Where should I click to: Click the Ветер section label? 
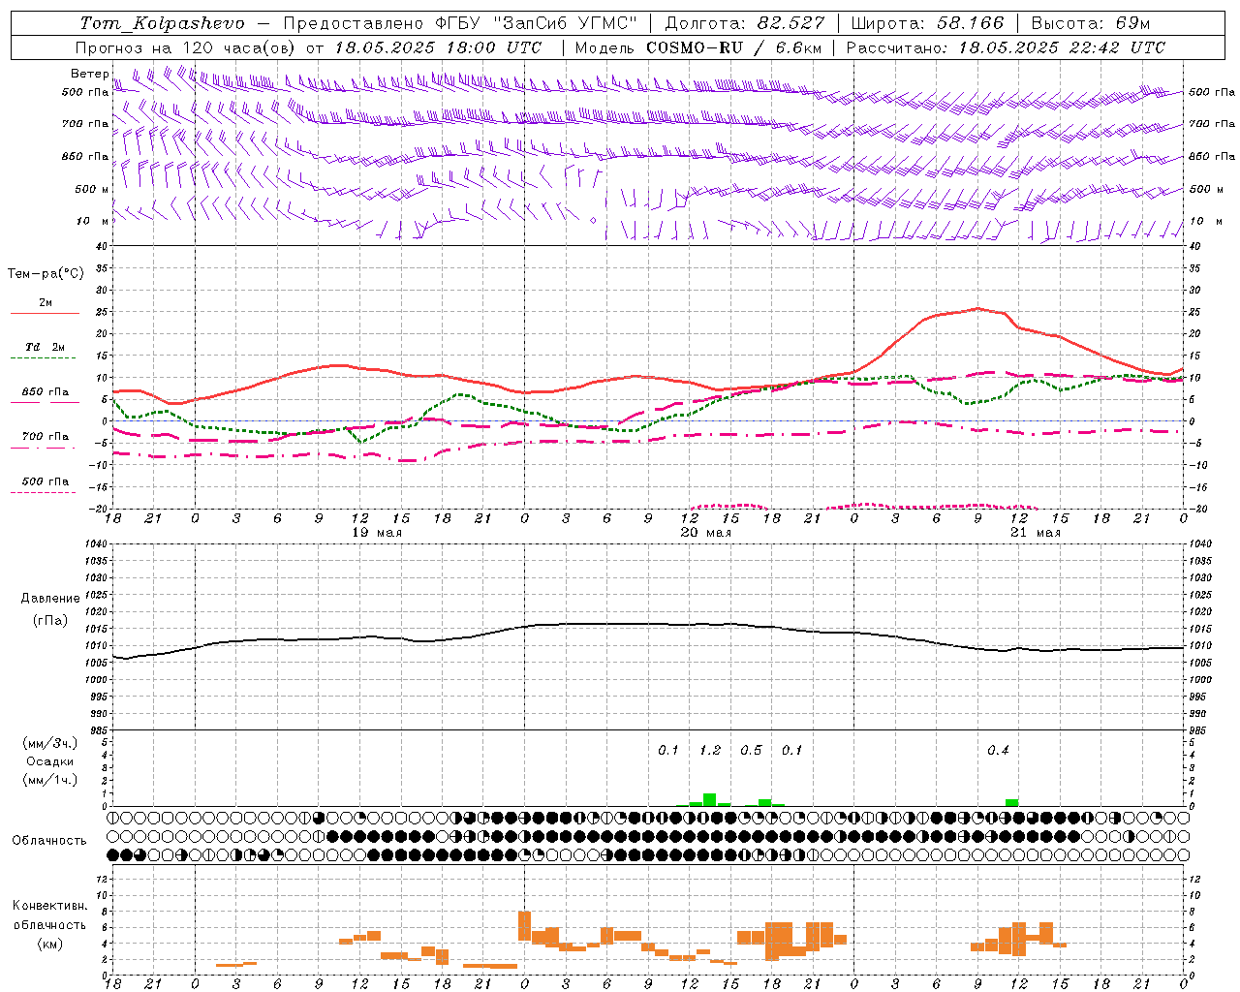pos(90,74)
